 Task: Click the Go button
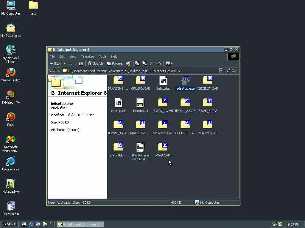(x=231, y=71)
